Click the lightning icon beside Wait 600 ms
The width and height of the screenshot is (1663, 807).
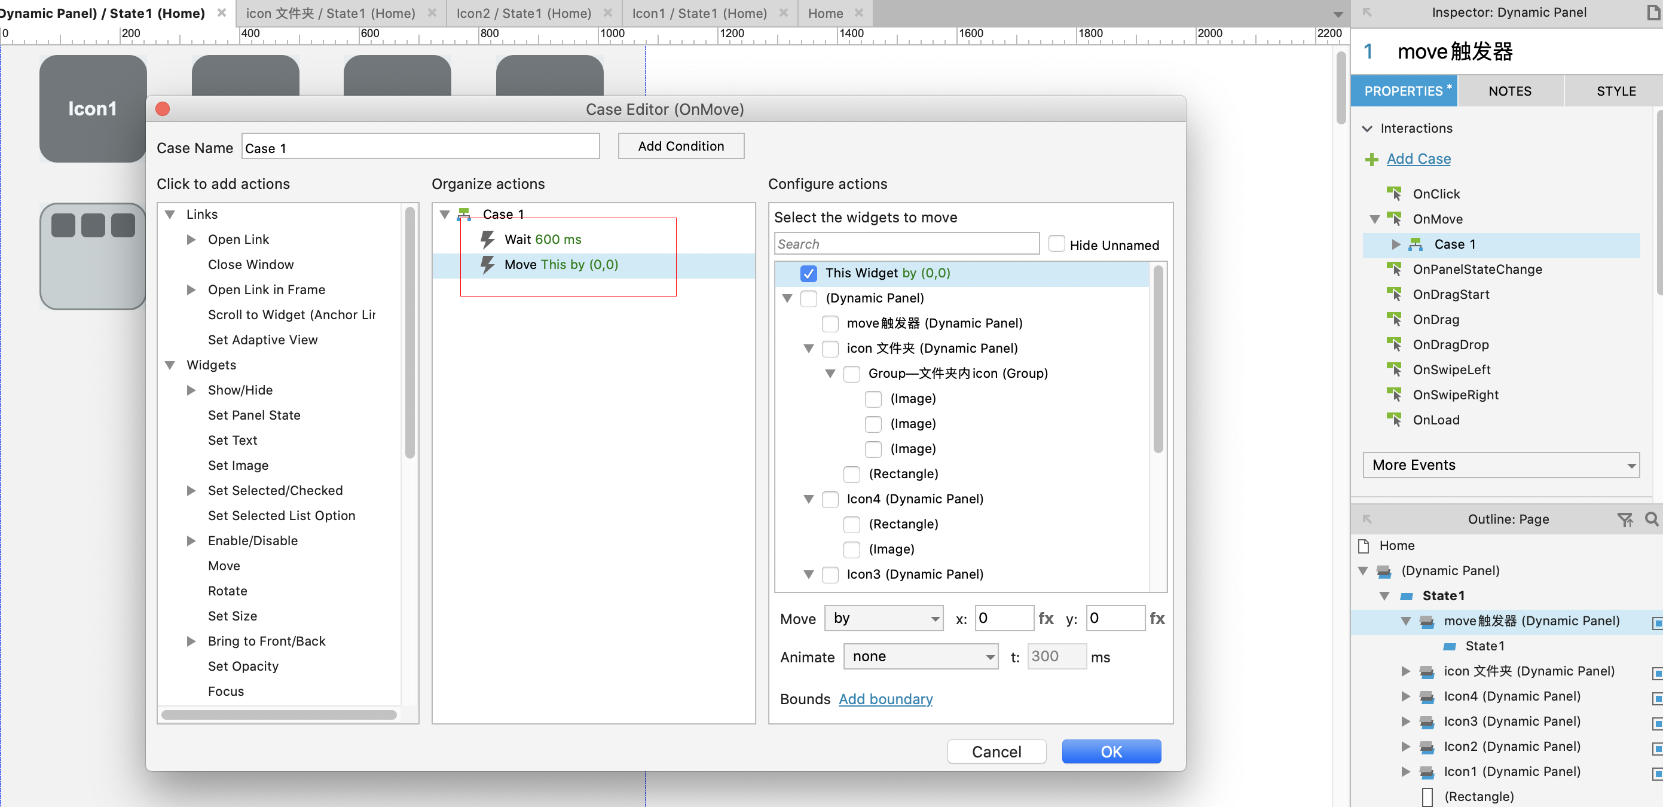click(x=487, y=240)
